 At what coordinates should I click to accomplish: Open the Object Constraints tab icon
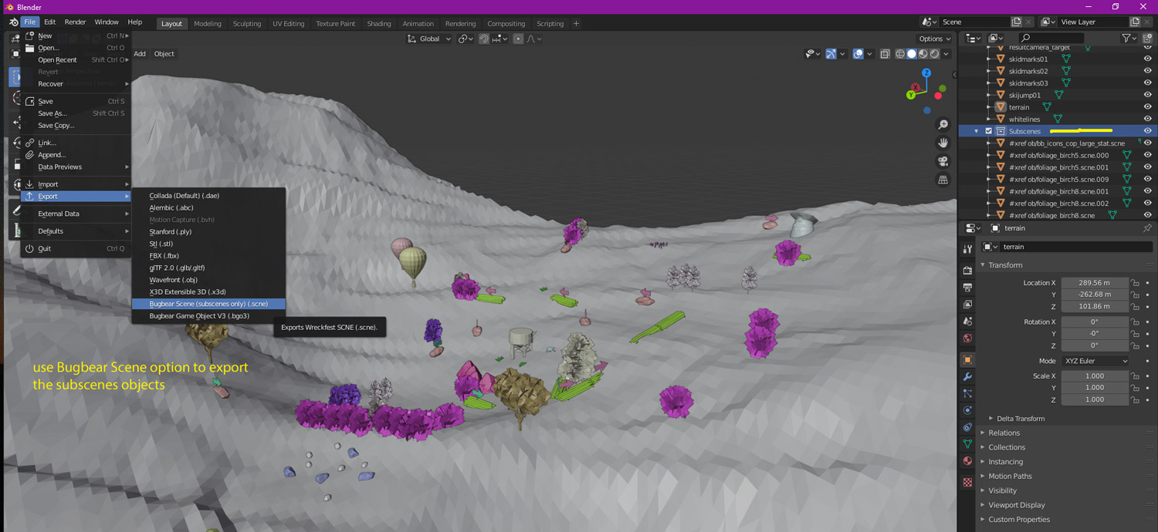click(x=967, y=427)
